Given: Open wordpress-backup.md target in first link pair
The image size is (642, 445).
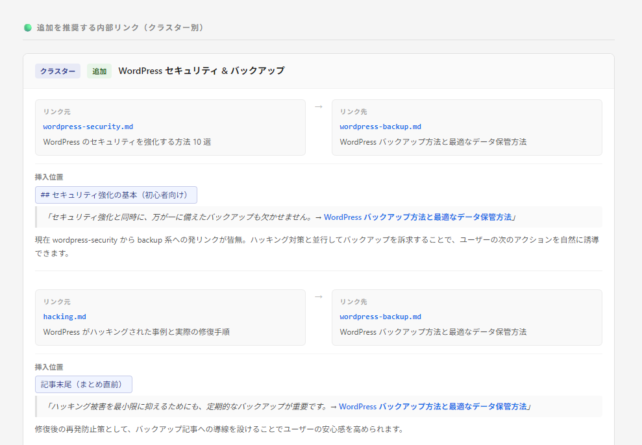Looking at the screenshot, I should (x=380, y=126).
